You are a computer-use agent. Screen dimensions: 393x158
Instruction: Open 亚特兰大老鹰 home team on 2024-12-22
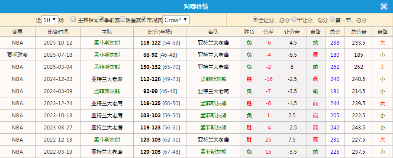107,79
